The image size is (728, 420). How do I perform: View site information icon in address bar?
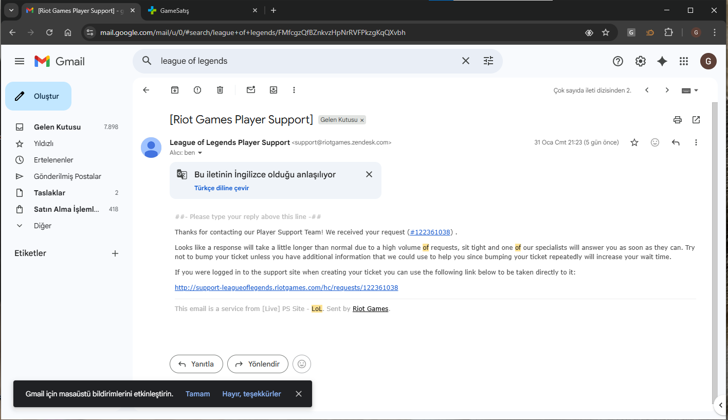(90, 32)
